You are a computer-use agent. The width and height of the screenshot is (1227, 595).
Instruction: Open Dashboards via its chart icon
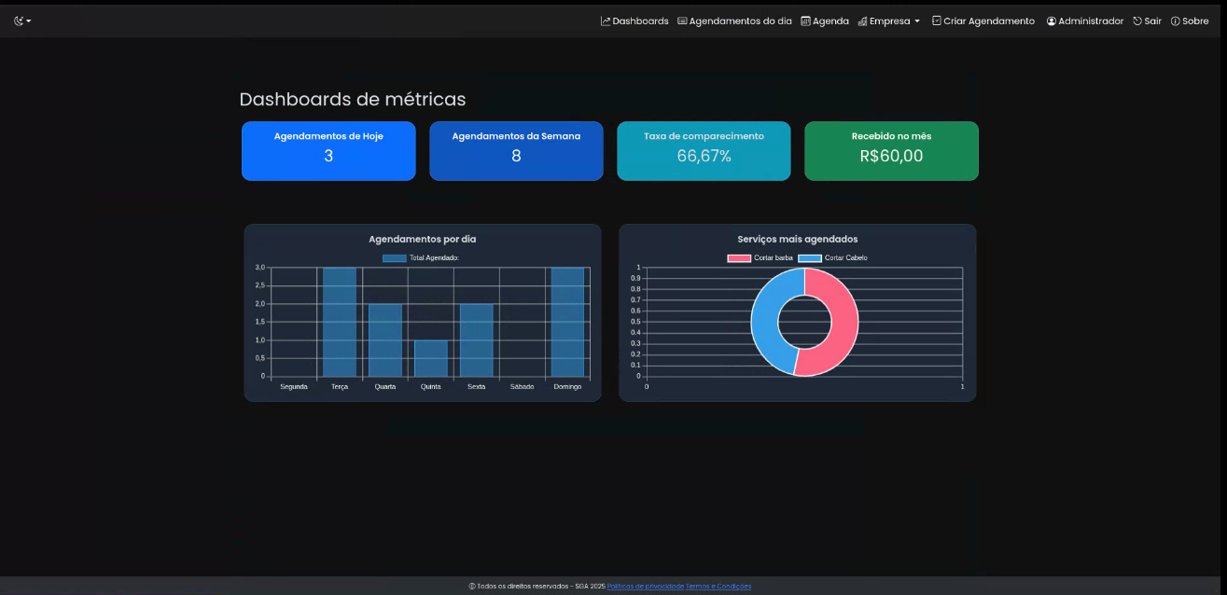(x=606, y=21)
